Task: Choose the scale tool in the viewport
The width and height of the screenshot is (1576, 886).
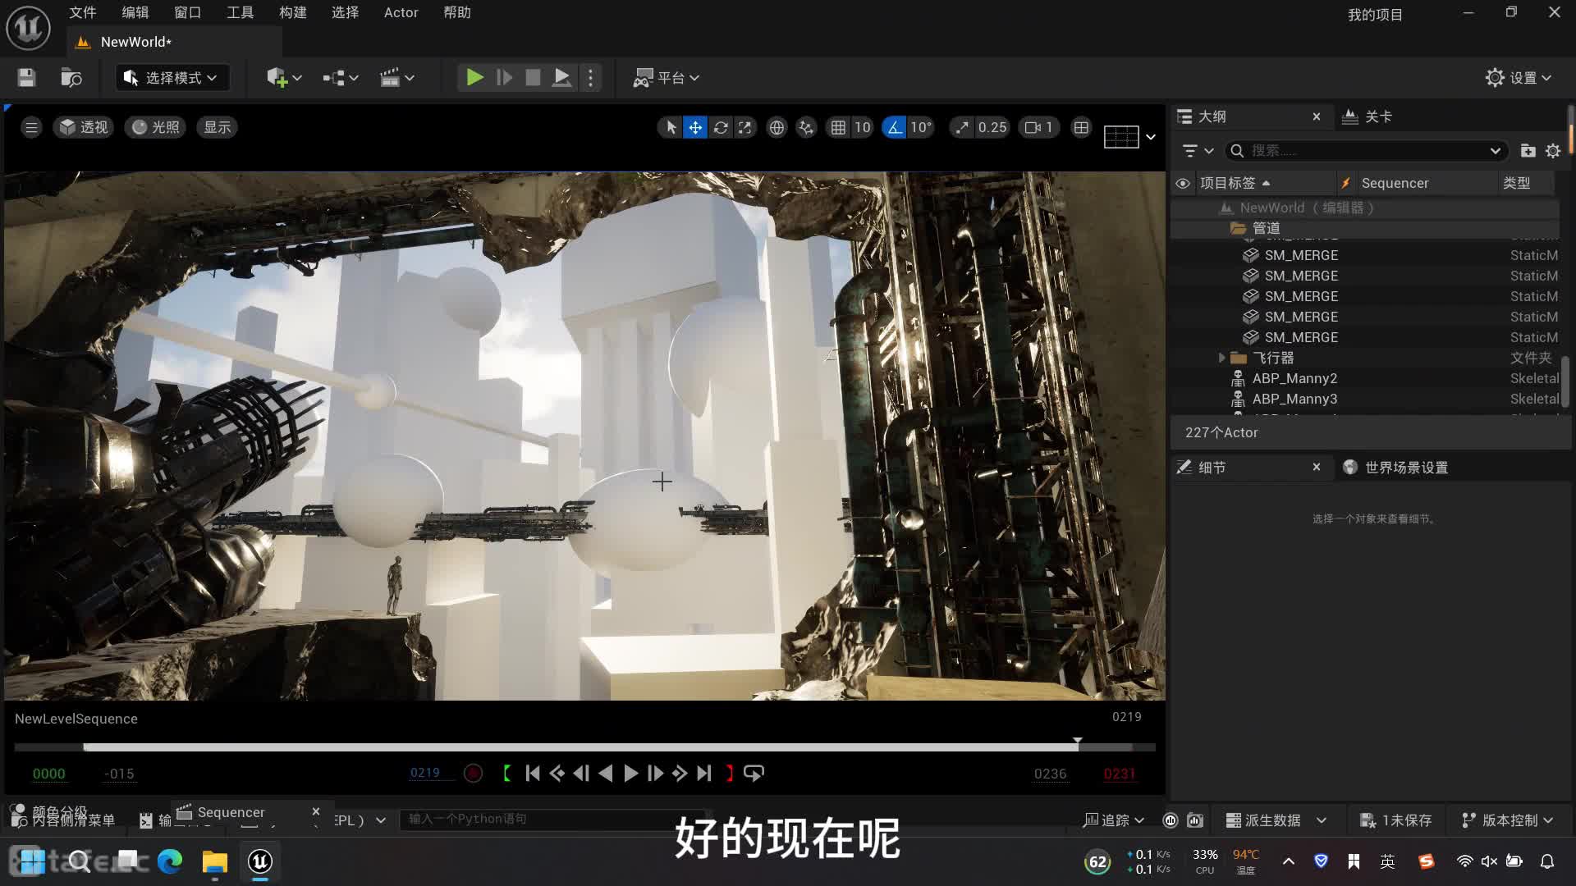Action: click(744, 127)
